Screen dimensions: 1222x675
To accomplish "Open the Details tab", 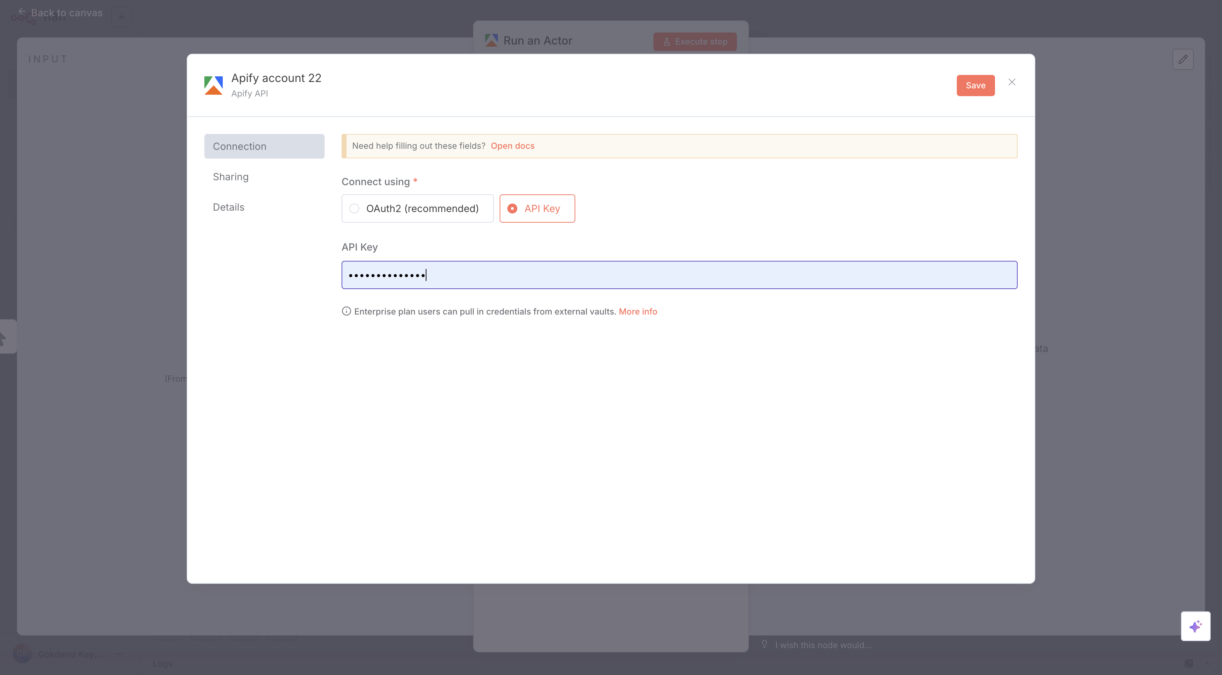I will [228, 207].
